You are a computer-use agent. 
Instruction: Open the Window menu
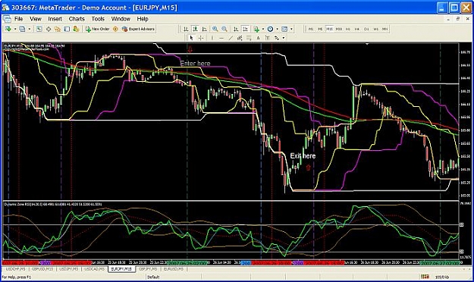pyautogui.click(x=121, y=19)
